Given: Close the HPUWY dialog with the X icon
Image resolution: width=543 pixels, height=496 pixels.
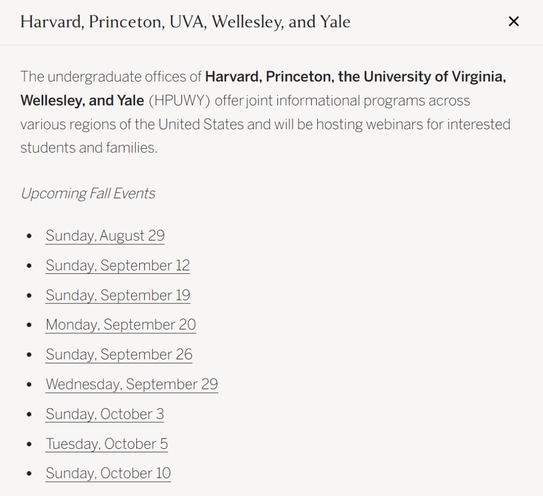Looking at the screenshot, I should pyautogui.click(x=513, y=22).
